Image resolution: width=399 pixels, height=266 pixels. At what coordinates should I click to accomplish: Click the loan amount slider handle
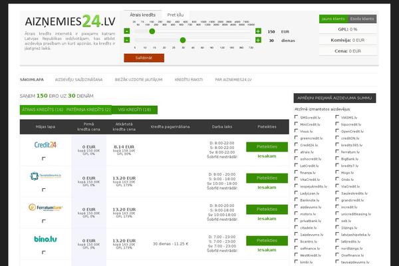tap(152, 31)
